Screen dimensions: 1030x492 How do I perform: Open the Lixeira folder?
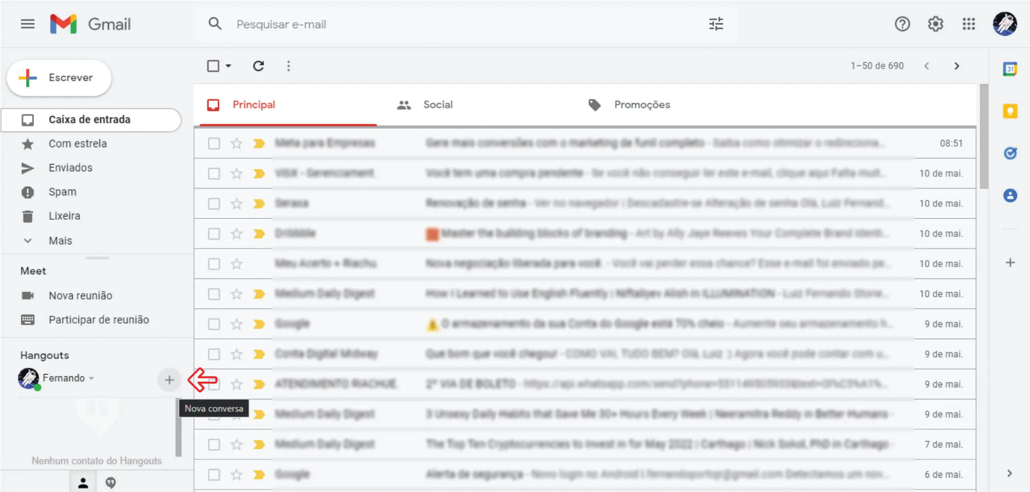point(91,216)
